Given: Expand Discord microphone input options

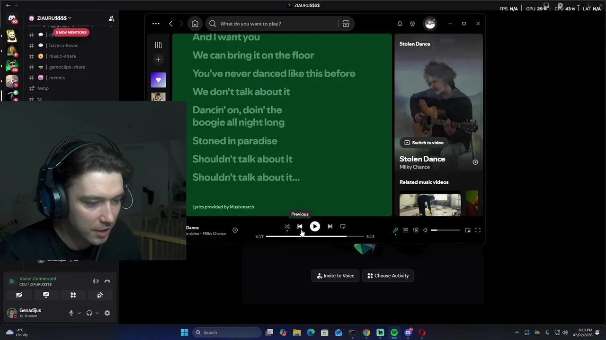Looking at the screenshot, I should tap(79, 313).
